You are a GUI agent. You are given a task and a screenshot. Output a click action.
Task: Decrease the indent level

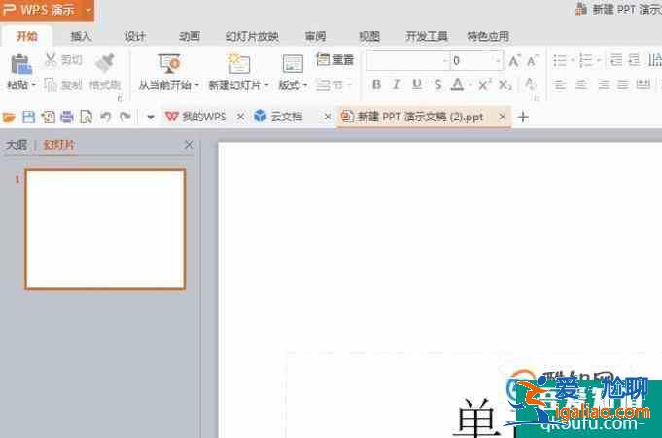(616, 60)
